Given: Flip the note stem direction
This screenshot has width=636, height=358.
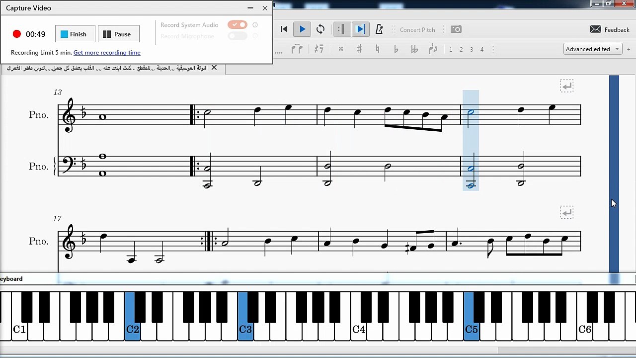Looking at the screenshot, I should (433, 49).
